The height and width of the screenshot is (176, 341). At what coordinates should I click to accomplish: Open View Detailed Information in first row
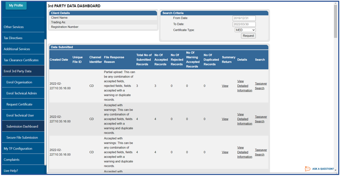(x=244, y=86)
